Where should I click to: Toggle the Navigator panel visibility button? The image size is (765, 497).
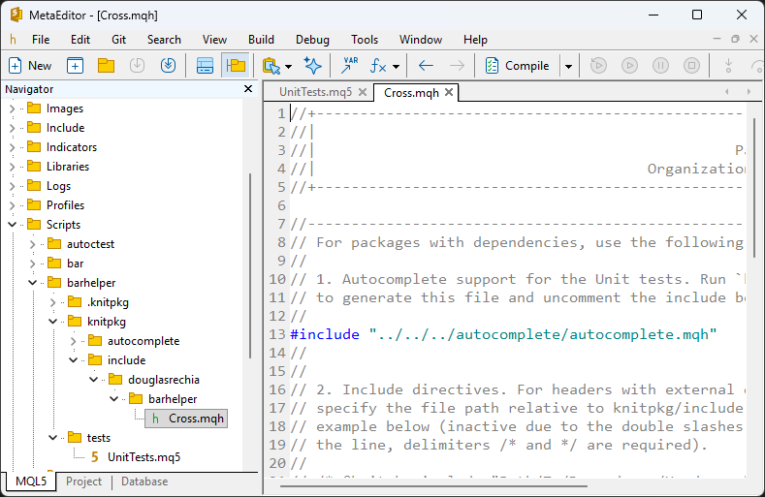[235, 66]
